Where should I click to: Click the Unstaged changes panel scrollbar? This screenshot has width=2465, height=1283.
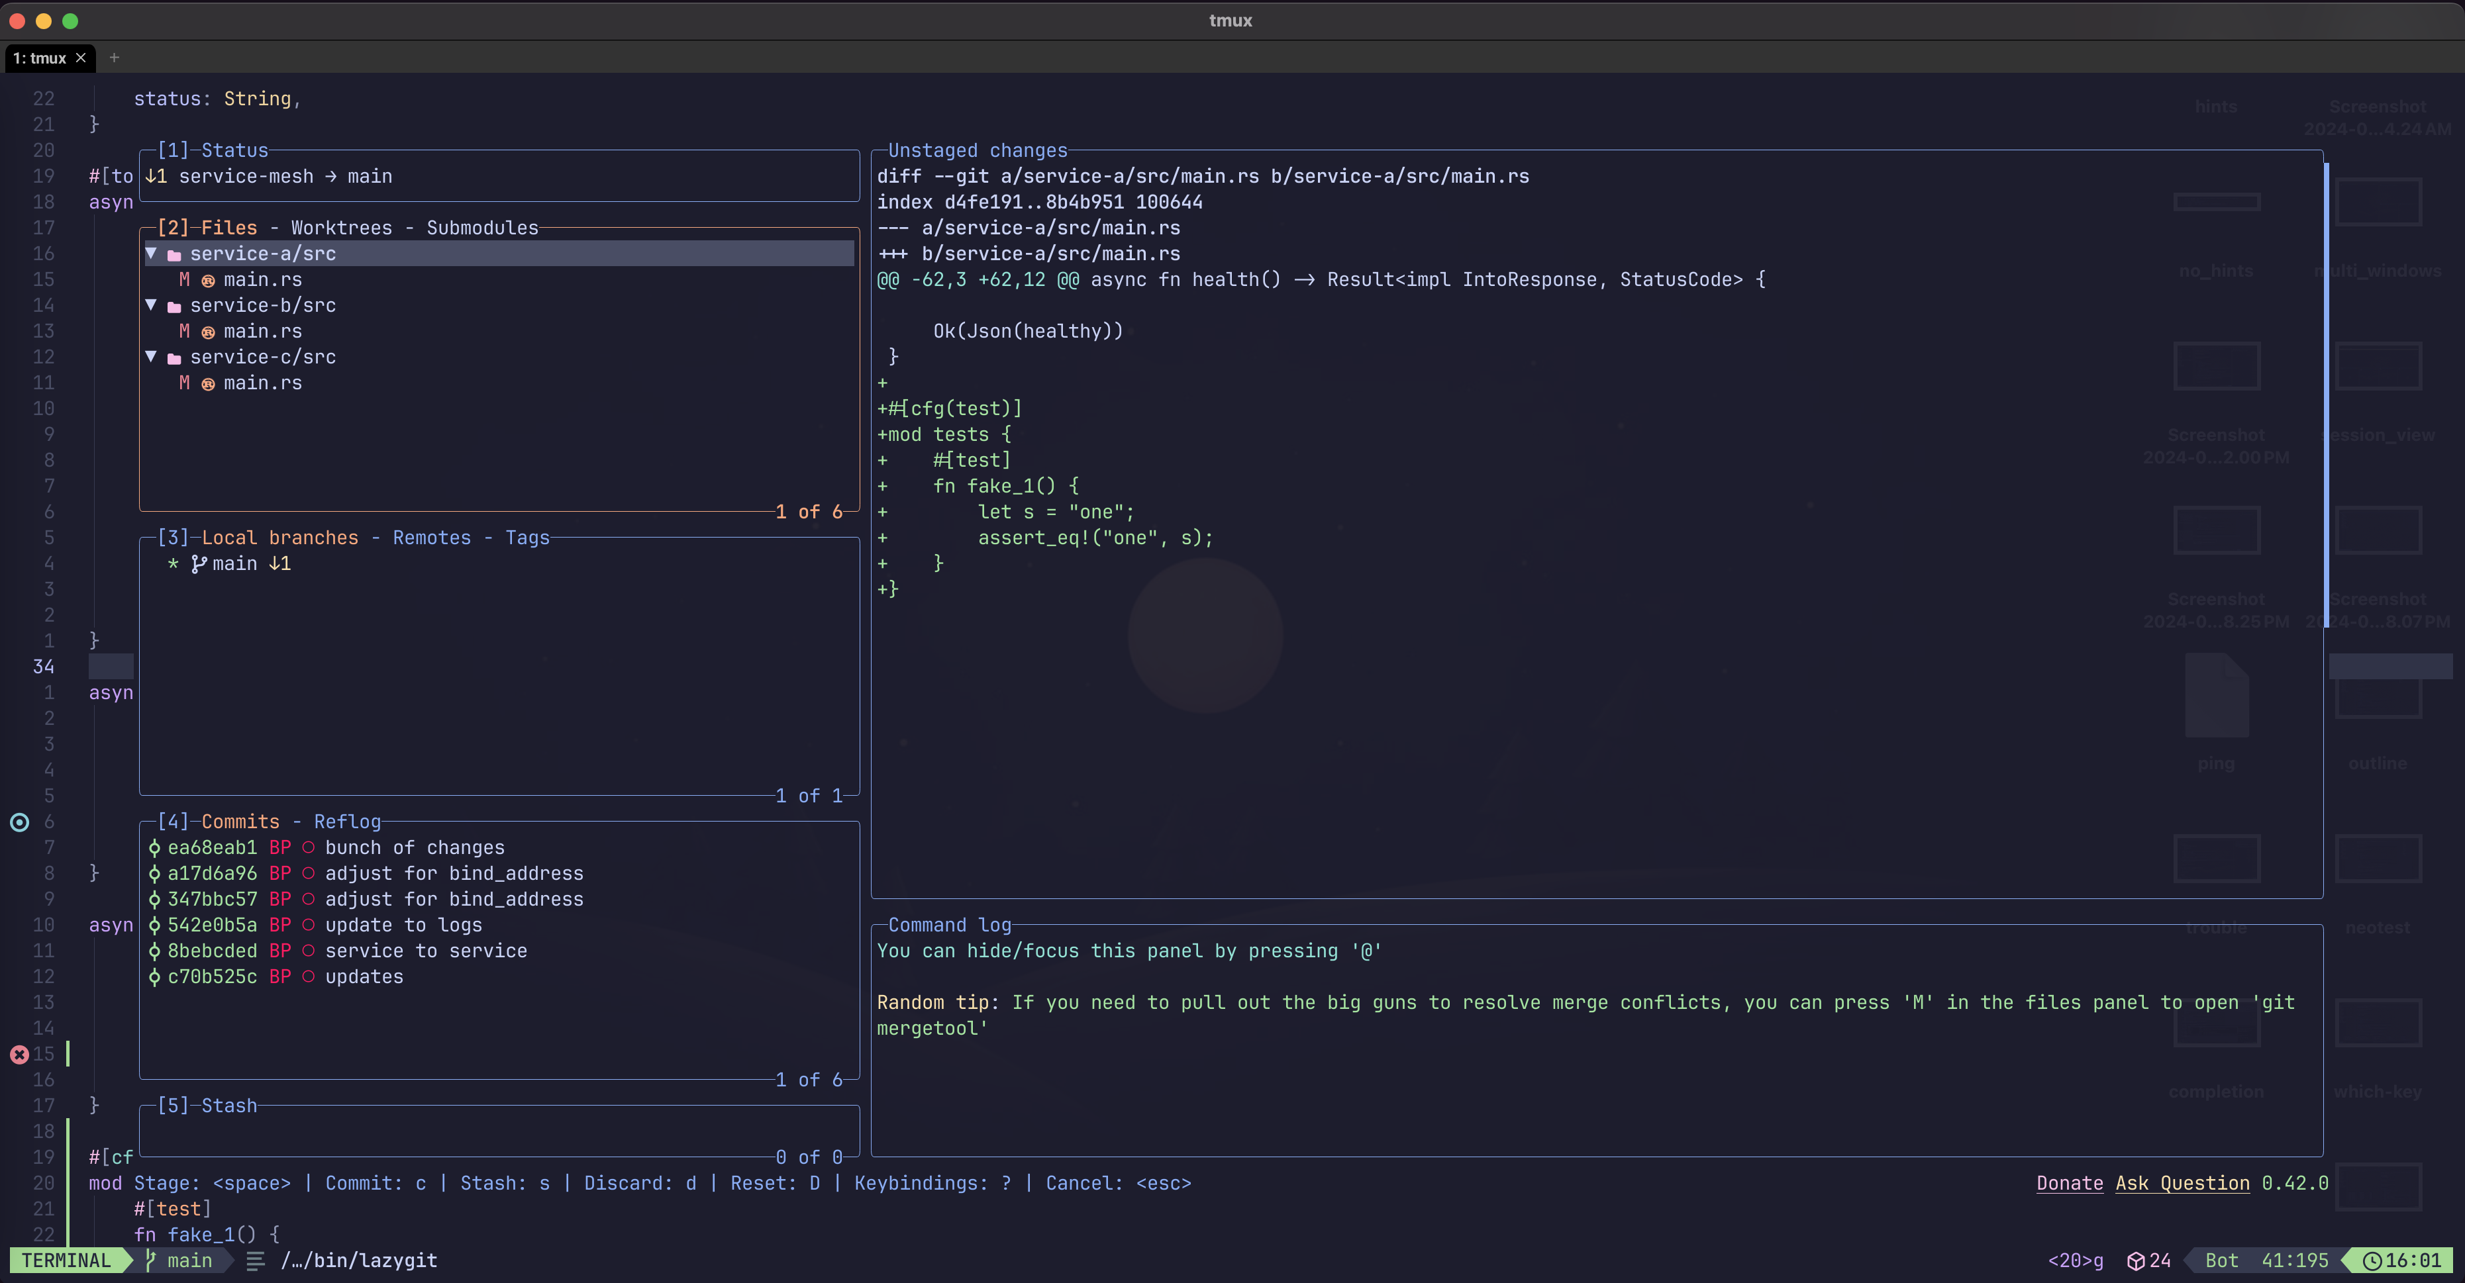tap(2326, 383)
